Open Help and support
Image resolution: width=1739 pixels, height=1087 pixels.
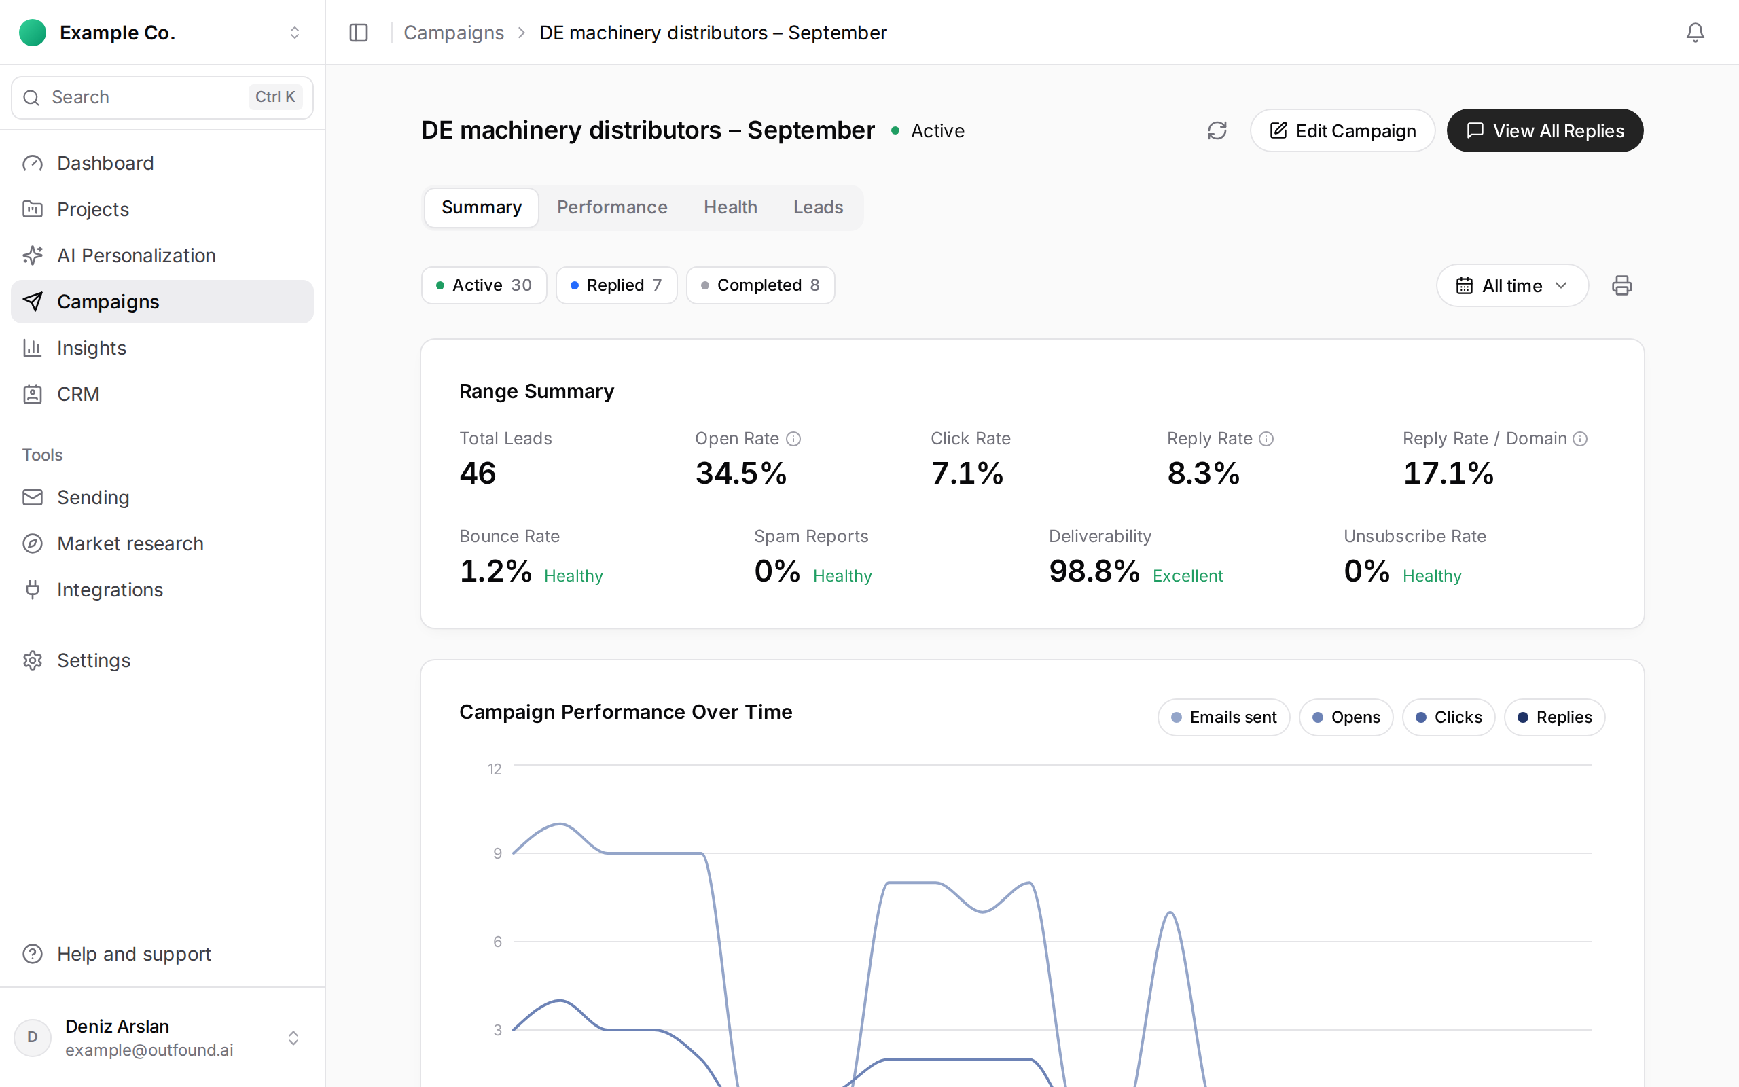[x=162, y=954]
